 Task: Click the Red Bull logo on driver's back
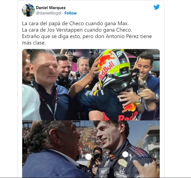point(129,108)
